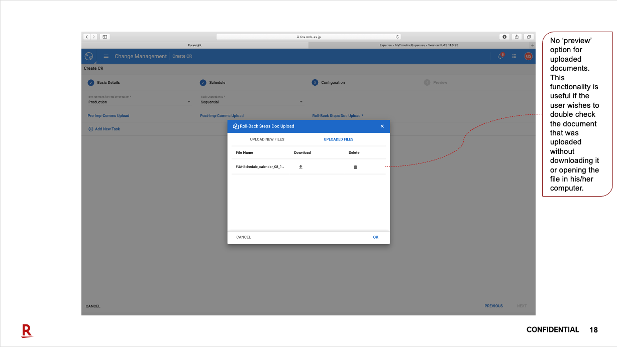The width and height of the screenshot is (617, 347).
Task: Click the page-level Cancel button
Action: tap(93, 306)
